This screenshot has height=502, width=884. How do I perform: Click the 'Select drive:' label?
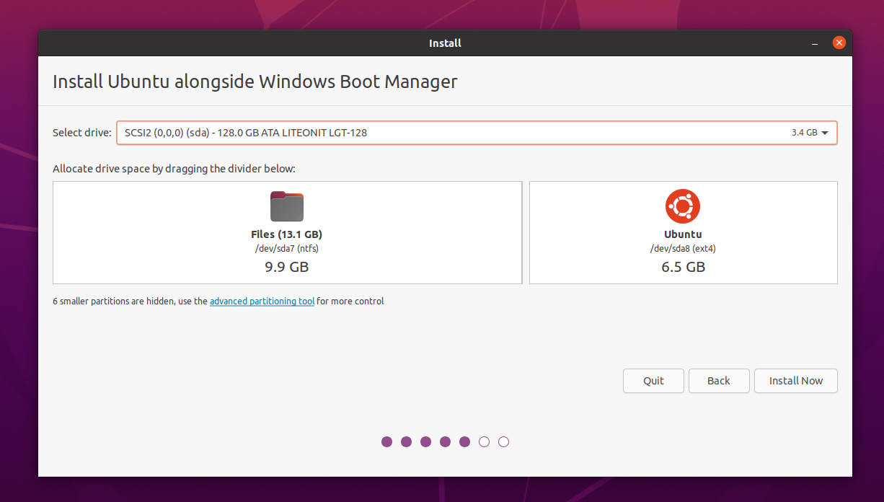(82, 133)
